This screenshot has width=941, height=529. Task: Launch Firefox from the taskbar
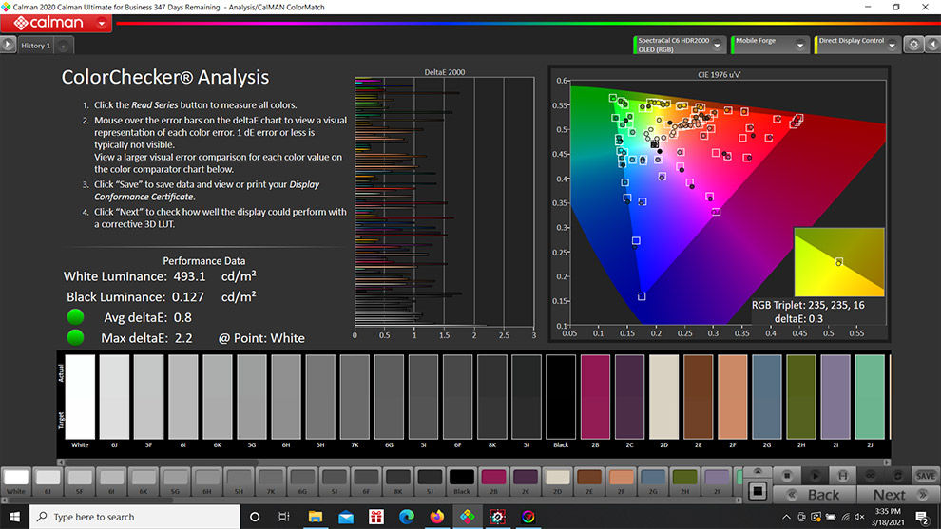(x=437, y=517)
